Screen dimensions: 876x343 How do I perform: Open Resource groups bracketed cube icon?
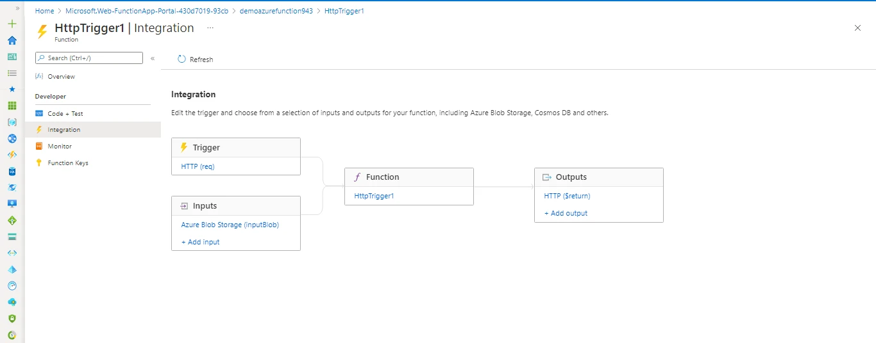[x=12, y=122]
